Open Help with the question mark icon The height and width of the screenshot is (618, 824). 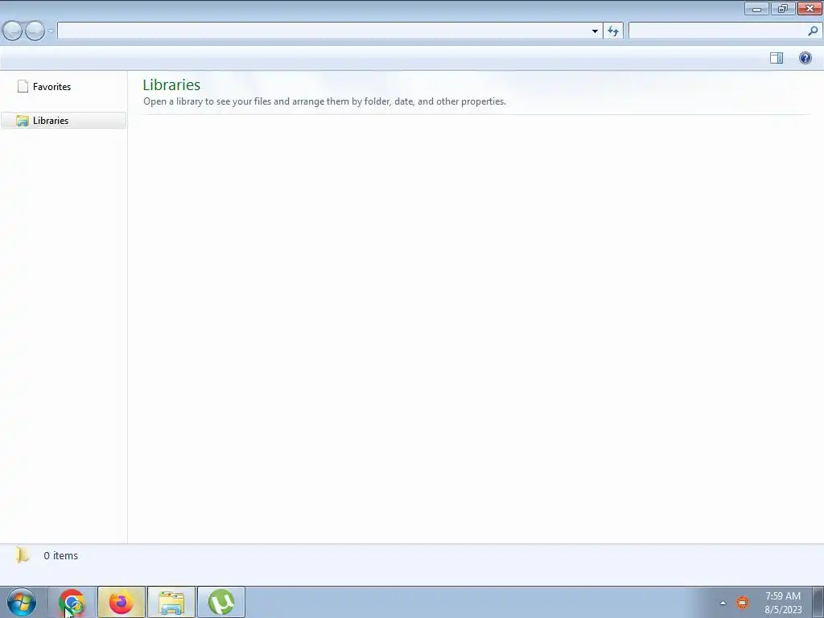(805, 58)
